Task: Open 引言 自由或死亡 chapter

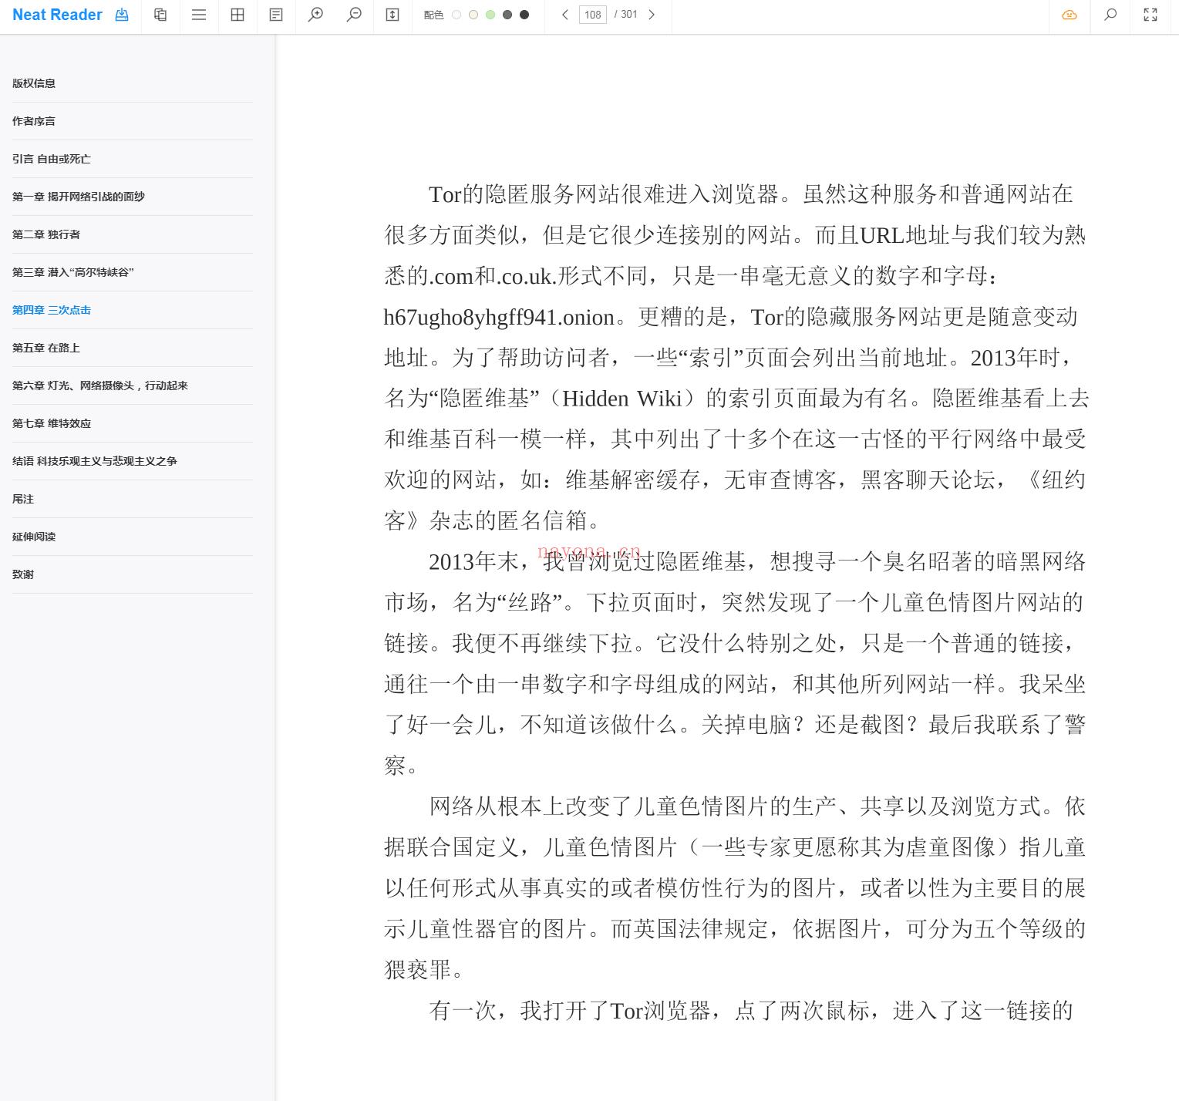Action: pyautogui.click(x=52, y=159)
